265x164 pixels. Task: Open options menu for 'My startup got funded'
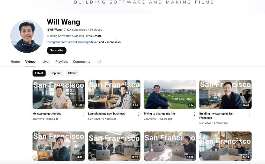[x=83, y=114]
